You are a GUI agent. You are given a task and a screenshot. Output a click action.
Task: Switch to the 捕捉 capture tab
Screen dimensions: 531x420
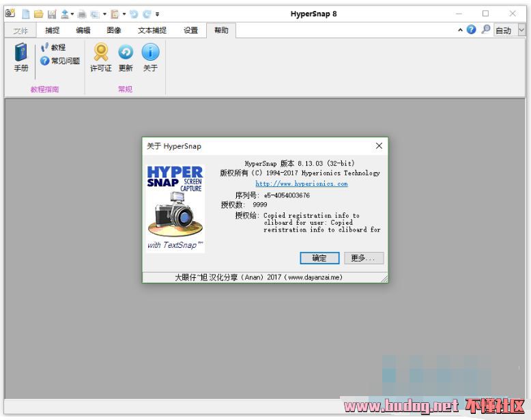[x=53, y=30]
